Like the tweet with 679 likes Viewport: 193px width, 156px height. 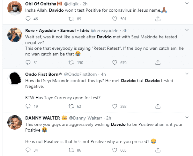pyautogui.click(x=115, y=62)
